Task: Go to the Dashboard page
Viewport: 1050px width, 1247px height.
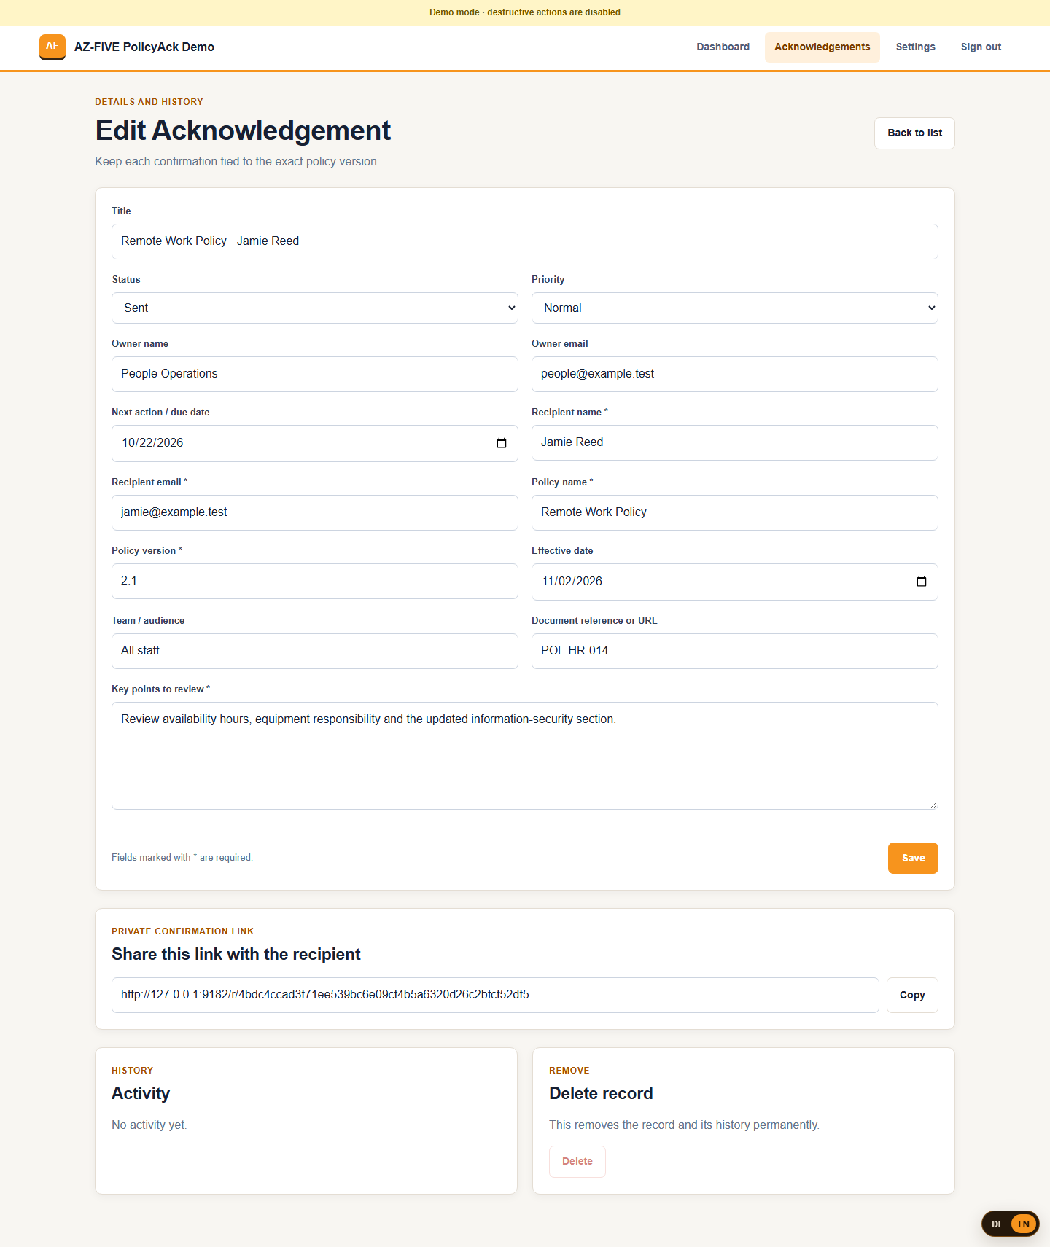Action: pyautogui.click(x=723, y=47)
